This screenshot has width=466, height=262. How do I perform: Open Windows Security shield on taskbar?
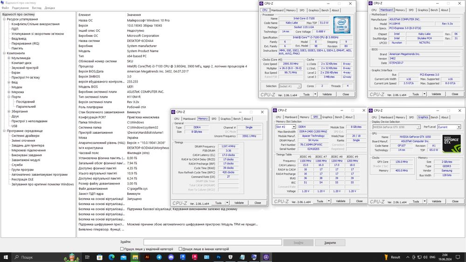click(x=230, y=257)
